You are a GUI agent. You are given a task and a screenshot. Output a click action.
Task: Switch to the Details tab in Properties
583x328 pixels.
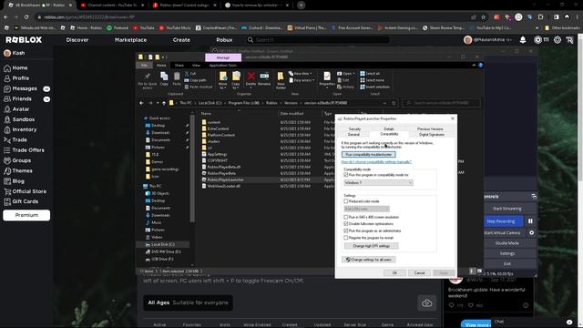click(389, 129)
